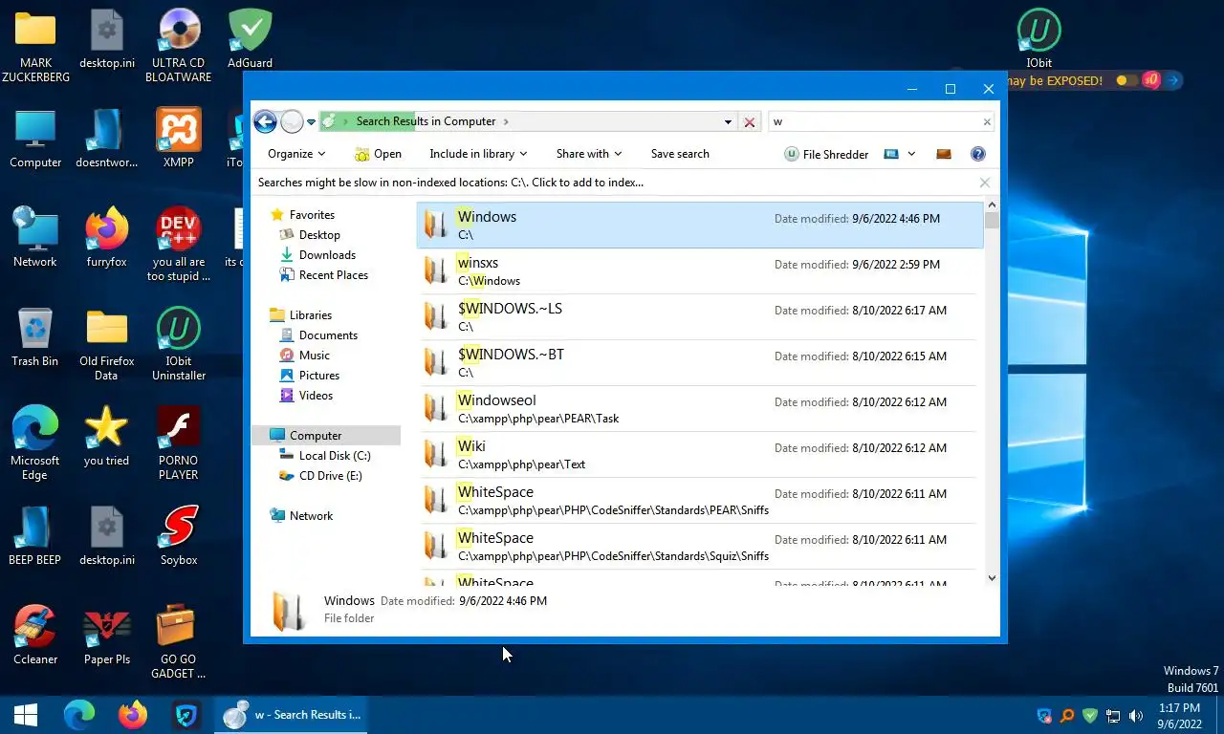Select Favorites in the navigation pane
Viewport: 1224px width, 734px height.
312,215
